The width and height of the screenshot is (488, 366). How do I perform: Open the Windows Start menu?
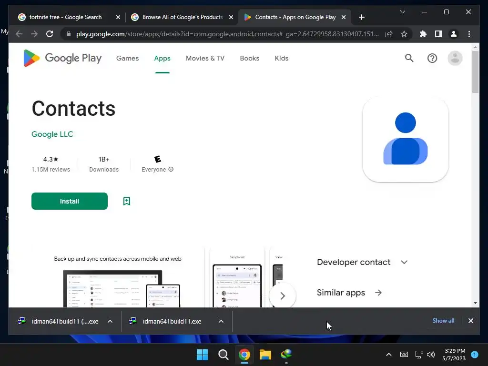[x=202, y=355]
